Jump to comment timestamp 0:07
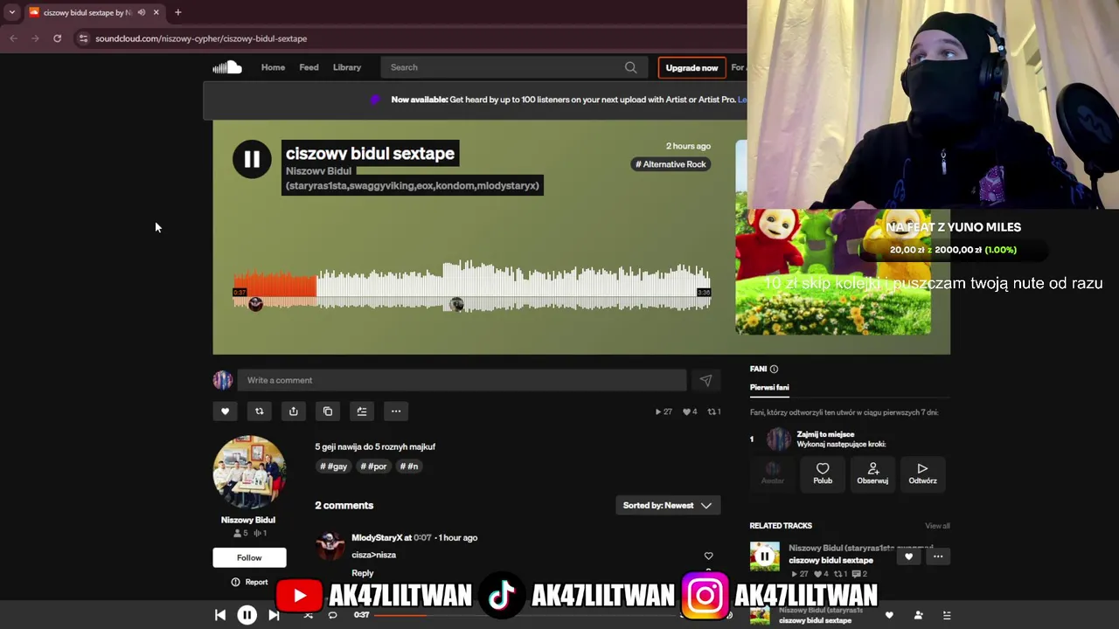The width and height of the screenshot is (1119, 629). 422,538
